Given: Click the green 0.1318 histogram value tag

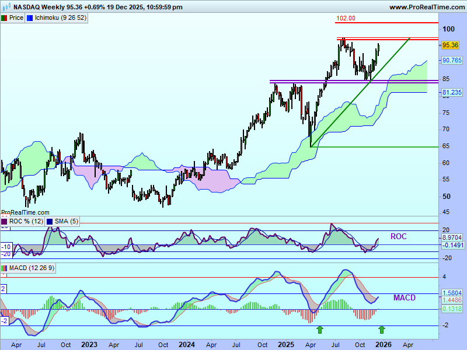Looking at the screenshot, I should point(452,309).
